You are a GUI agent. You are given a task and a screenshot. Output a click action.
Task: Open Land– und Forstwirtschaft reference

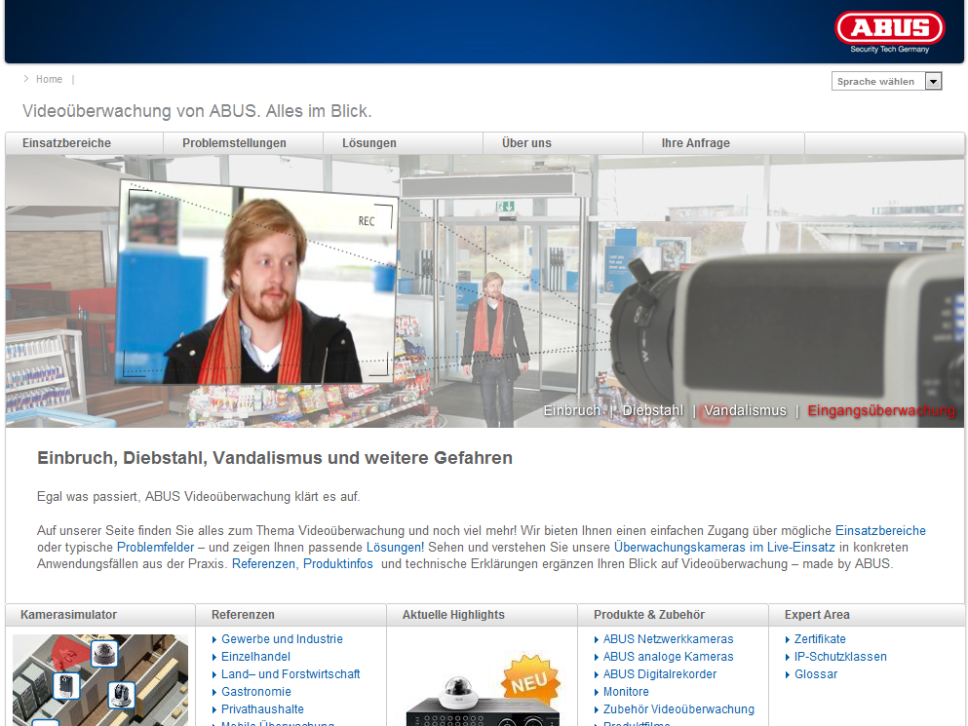tap(290, 674)
